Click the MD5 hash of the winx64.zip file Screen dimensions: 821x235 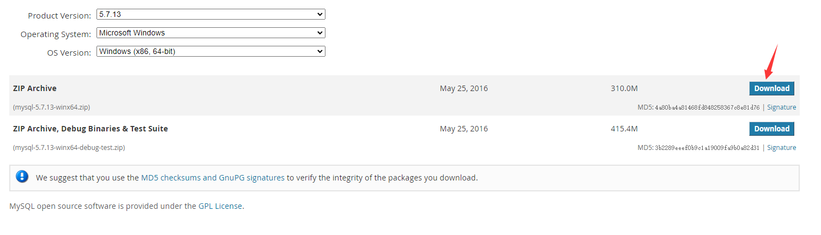coord(707,107)
